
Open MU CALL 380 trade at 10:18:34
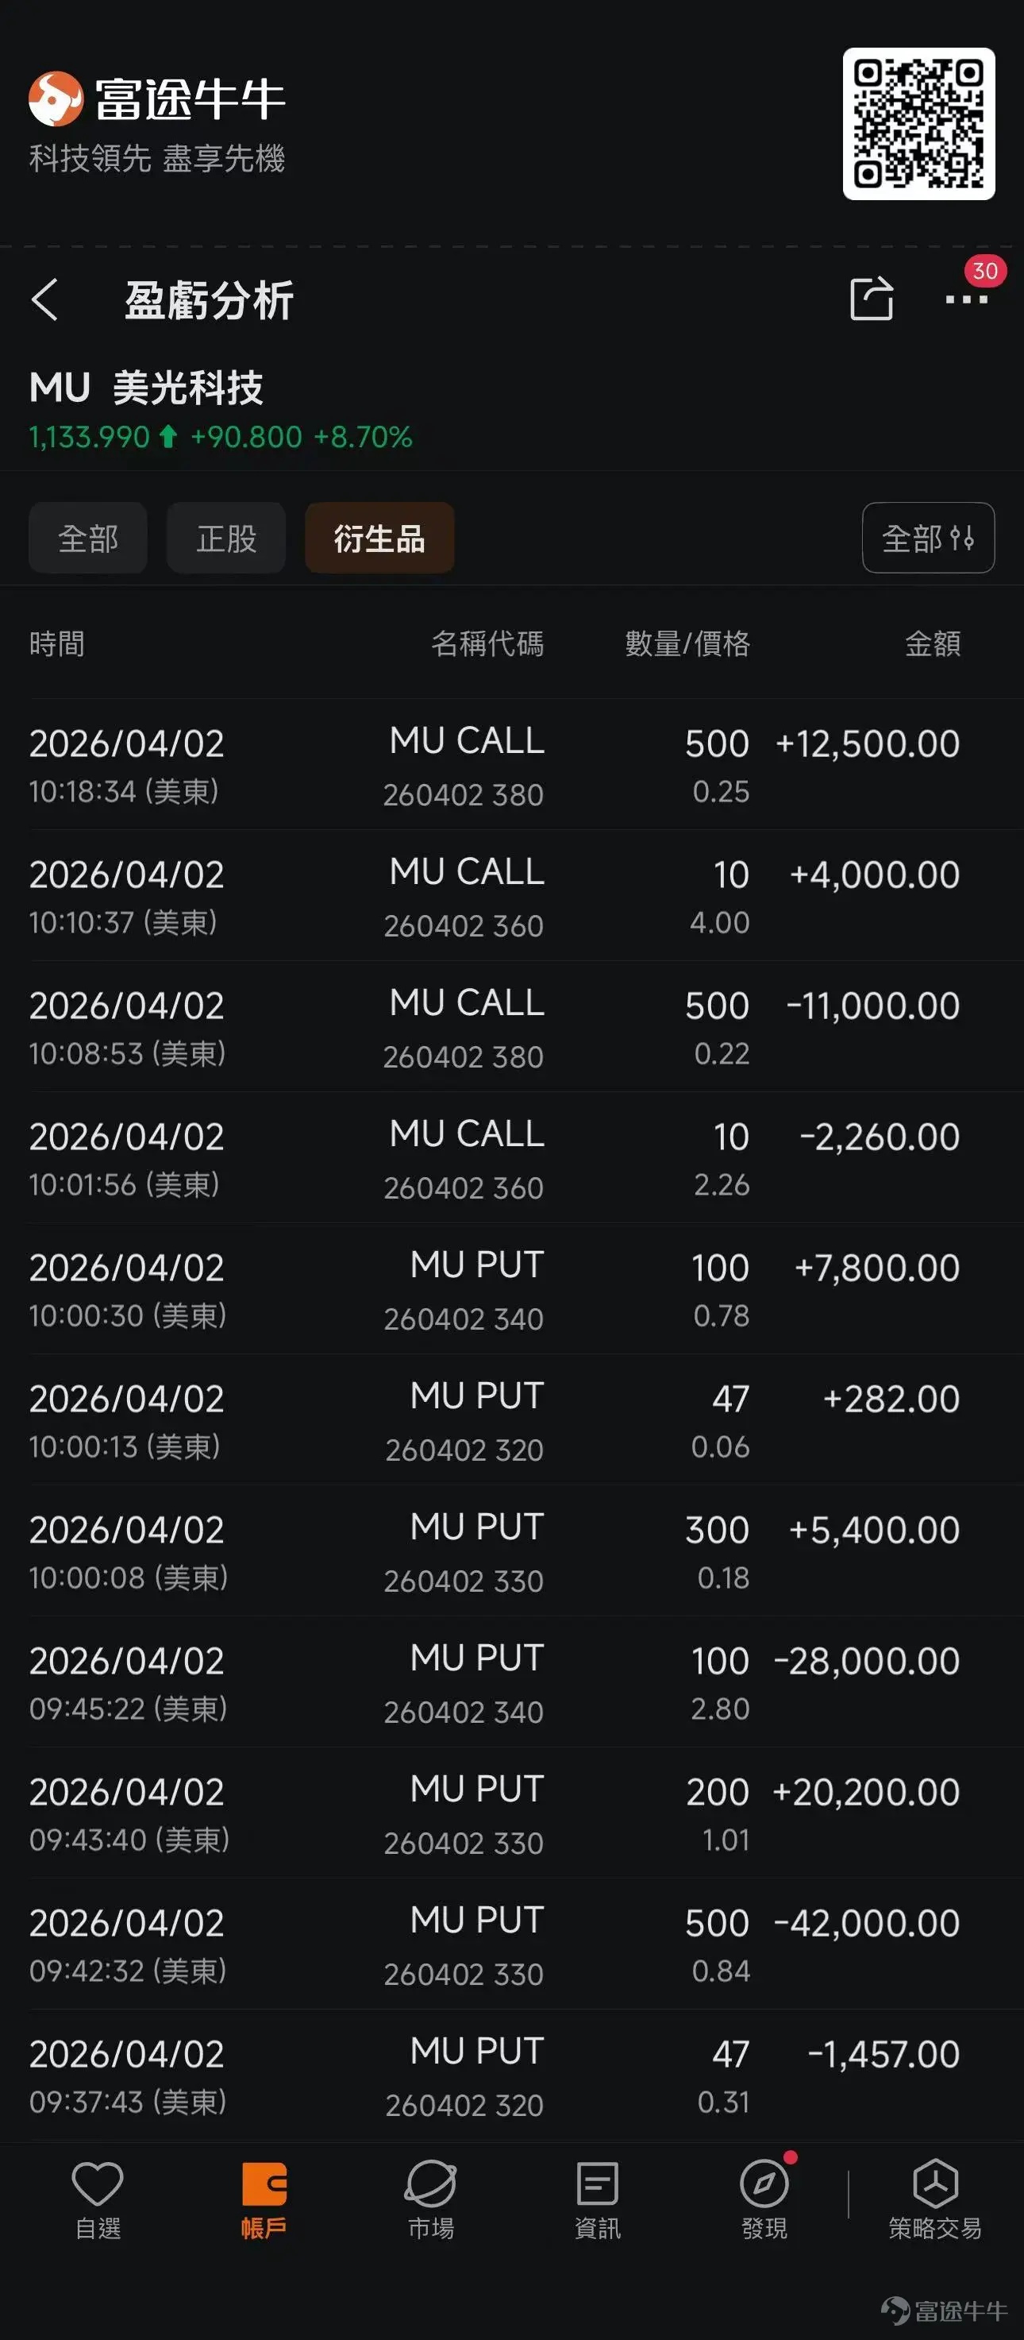point(512,765)
